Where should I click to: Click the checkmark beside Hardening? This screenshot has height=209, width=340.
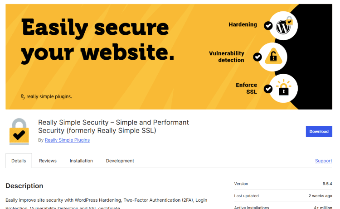click(268, 26)
